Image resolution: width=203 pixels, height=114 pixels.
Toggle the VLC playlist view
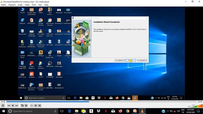tap(32, 105)
